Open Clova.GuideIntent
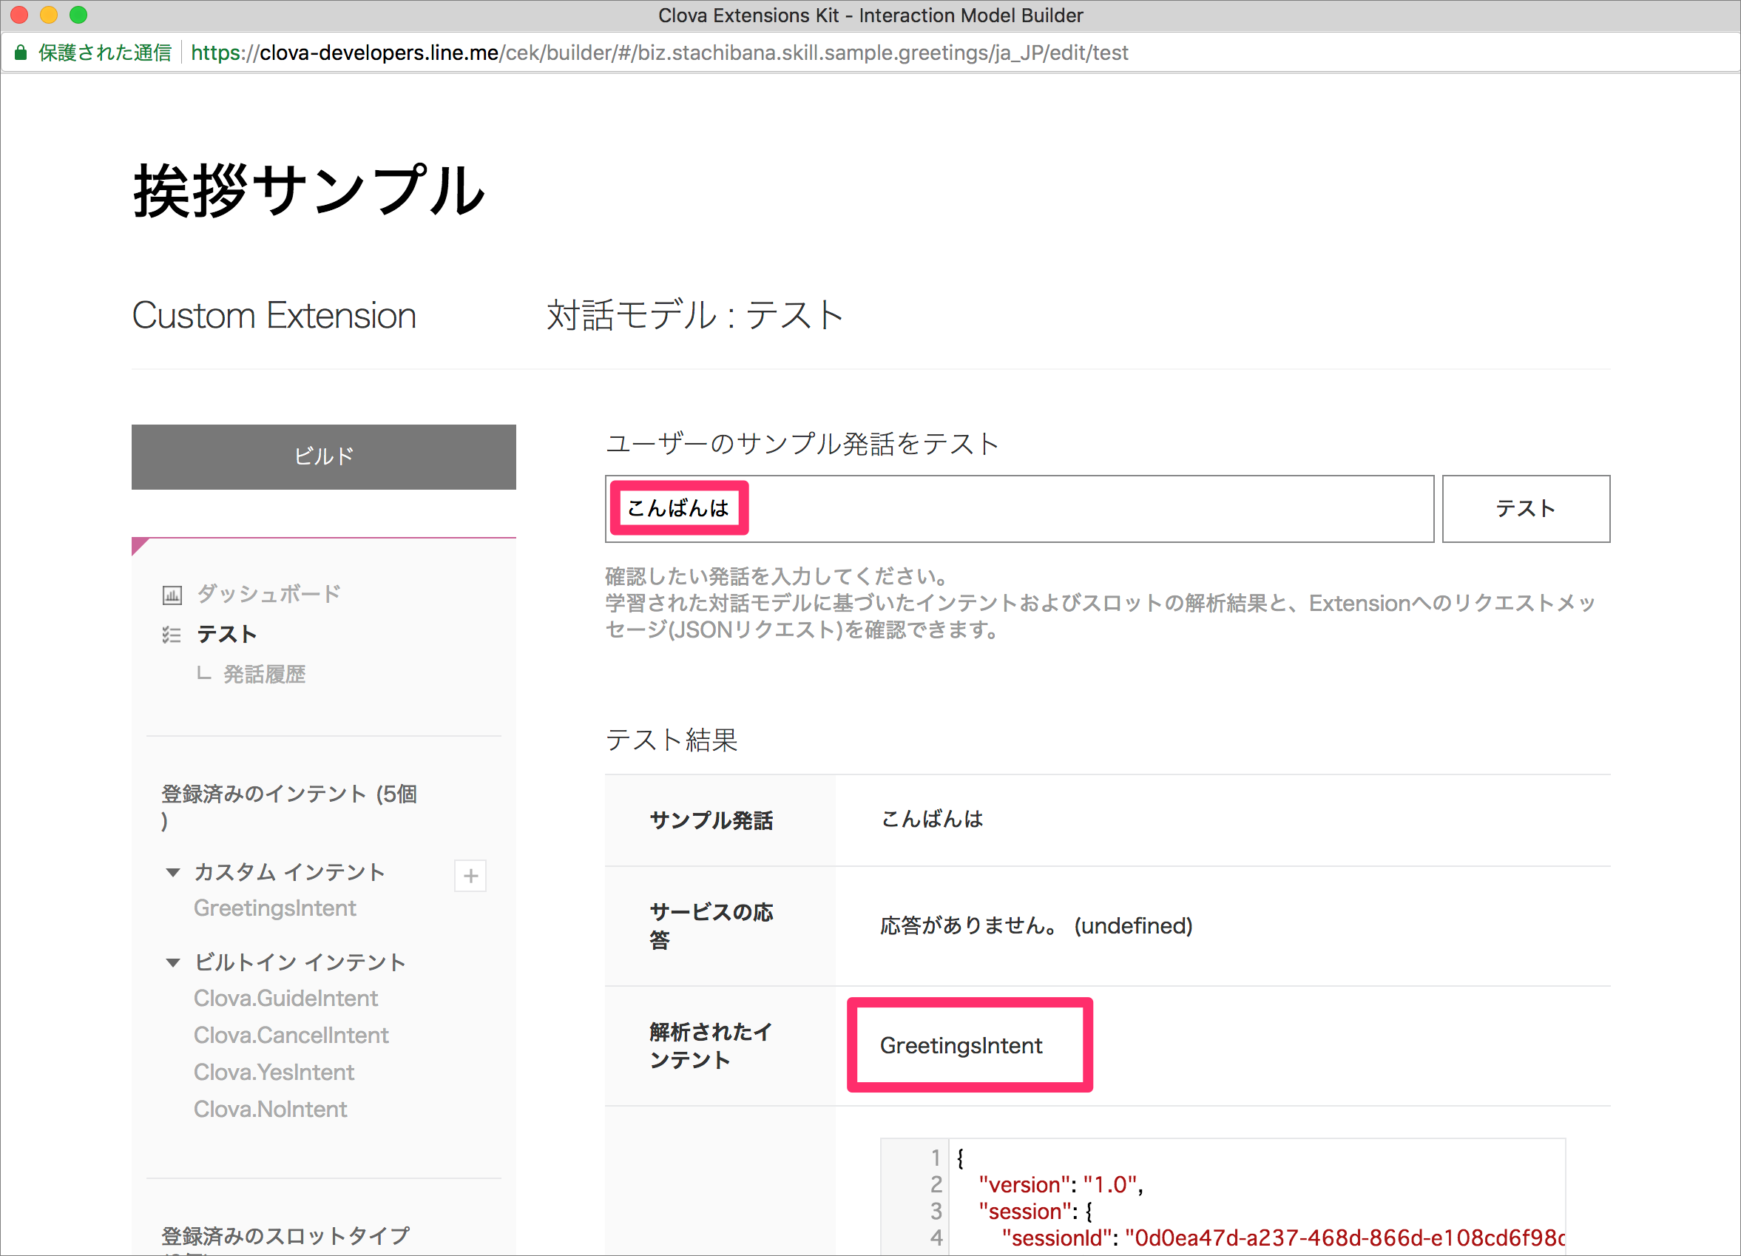Viewport: 1741px width, 1256px height. pyautogui.click(x=285, y=998)
